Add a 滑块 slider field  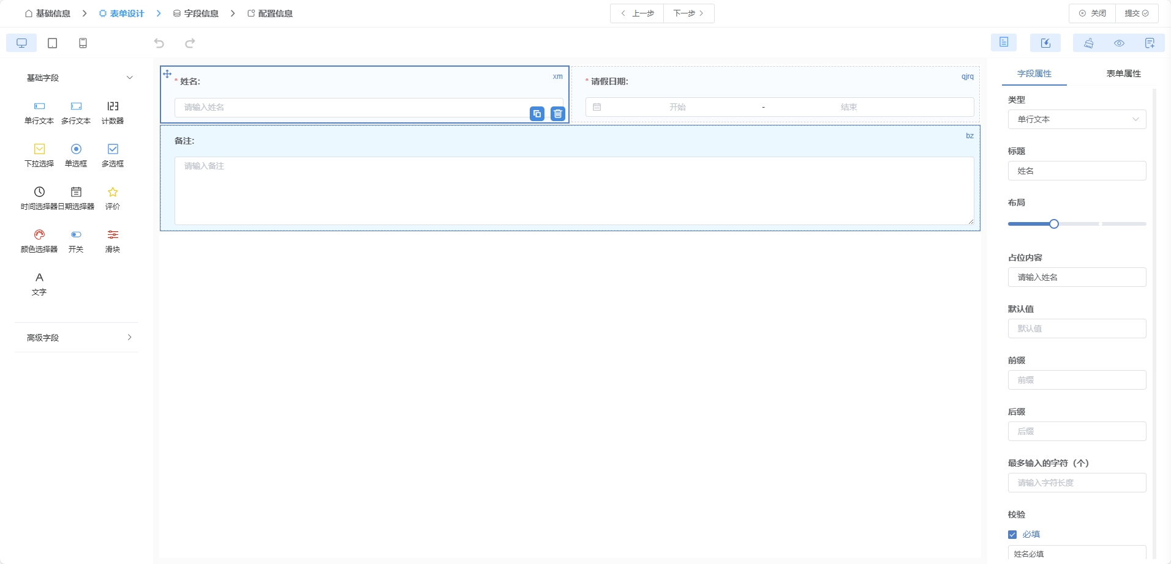click(x=113, y=242)
